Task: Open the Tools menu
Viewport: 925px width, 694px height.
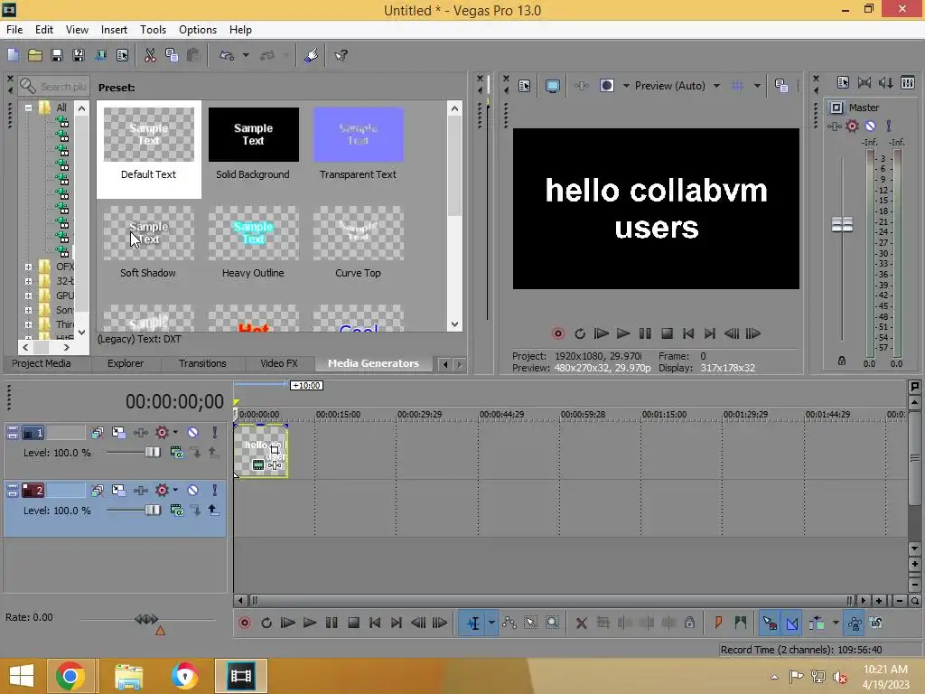Action: coord(153,30)
